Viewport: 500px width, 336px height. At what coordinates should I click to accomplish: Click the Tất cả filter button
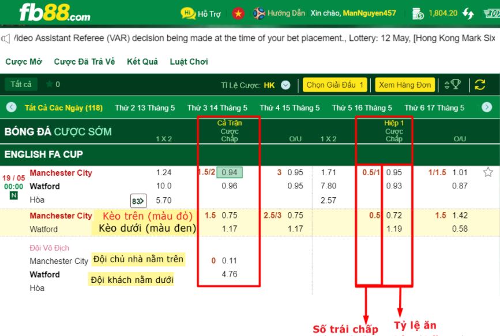click(x=21, y=85)
